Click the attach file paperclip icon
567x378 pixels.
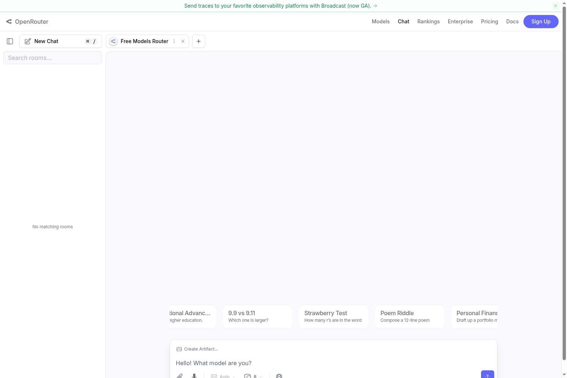coord(180,375)
